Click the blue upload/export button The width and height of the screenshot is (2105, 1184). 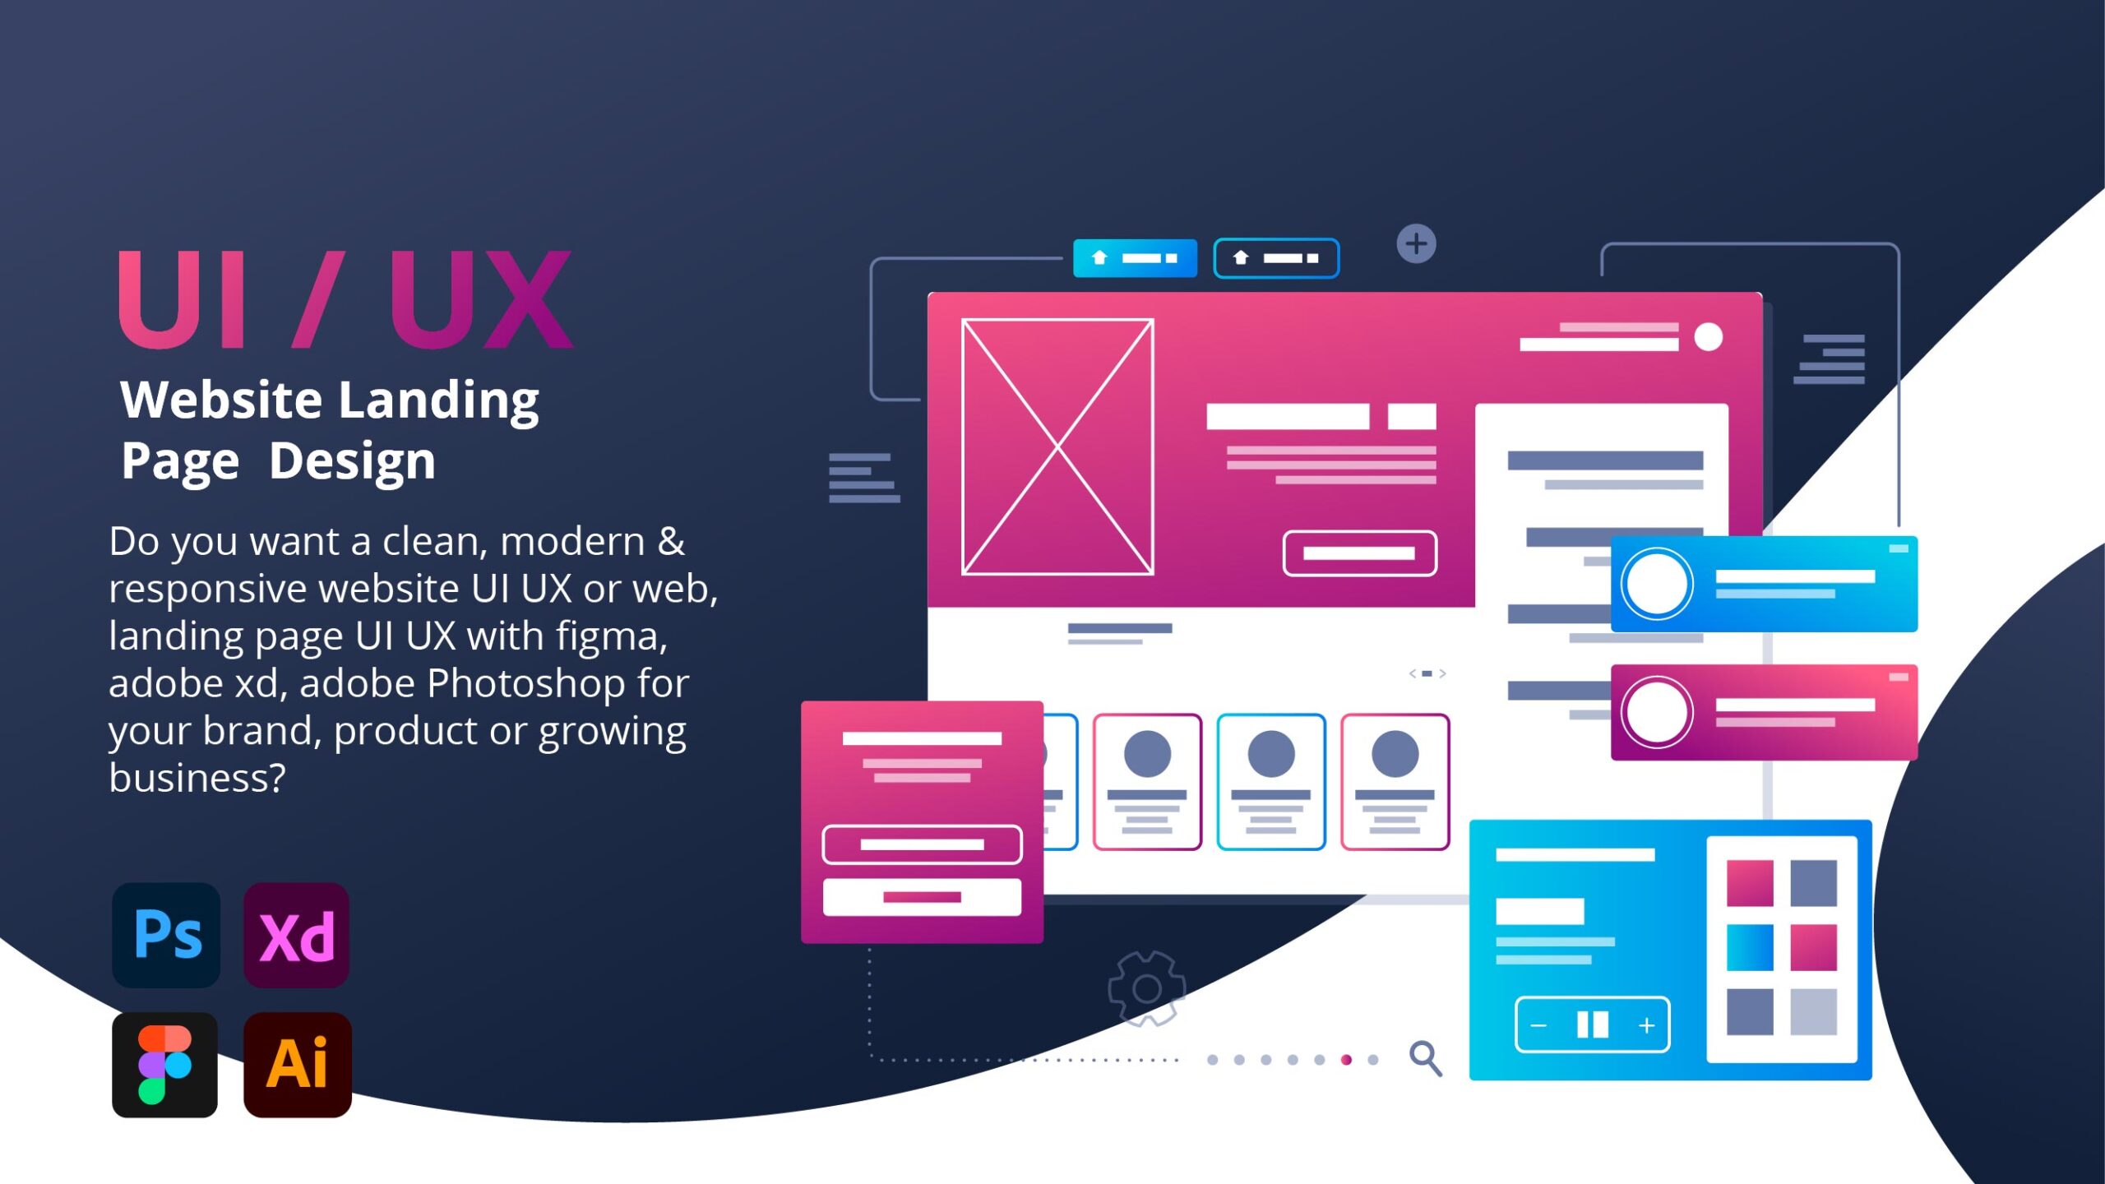coord(1140,257)
